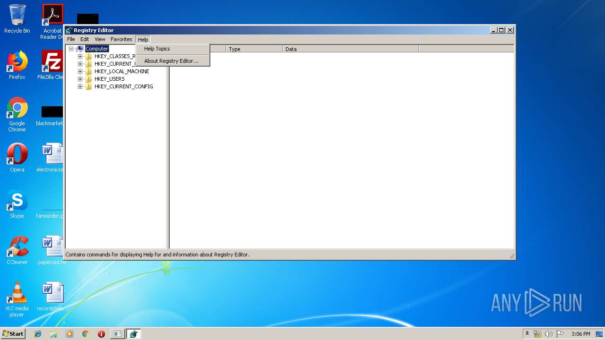The image size is (605, 340).
Task: Open the electronics Word document icon
Action: click(51, 158)
